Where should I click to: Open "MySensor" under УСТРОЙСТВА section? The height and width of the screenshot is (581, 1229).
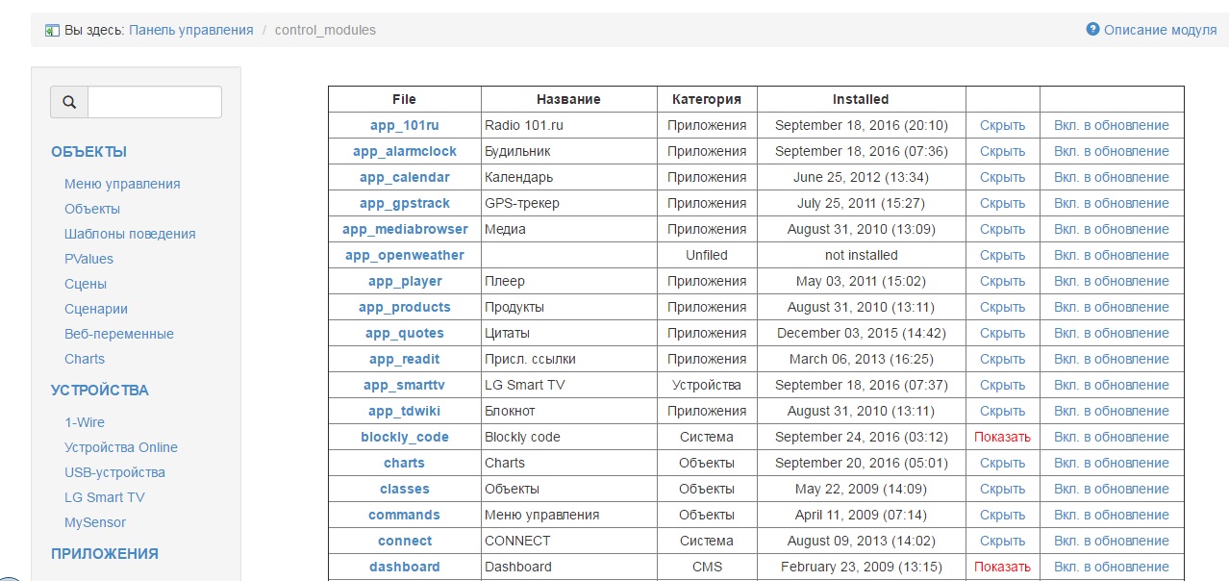95,522
